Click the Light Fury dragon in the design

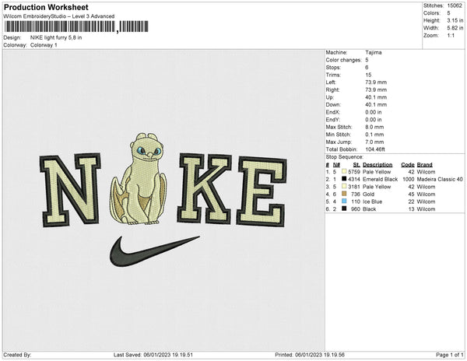point(139,179)
